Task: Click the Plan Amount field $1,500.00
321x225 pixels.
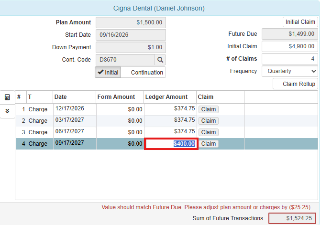Action: (x=131, y=22)
